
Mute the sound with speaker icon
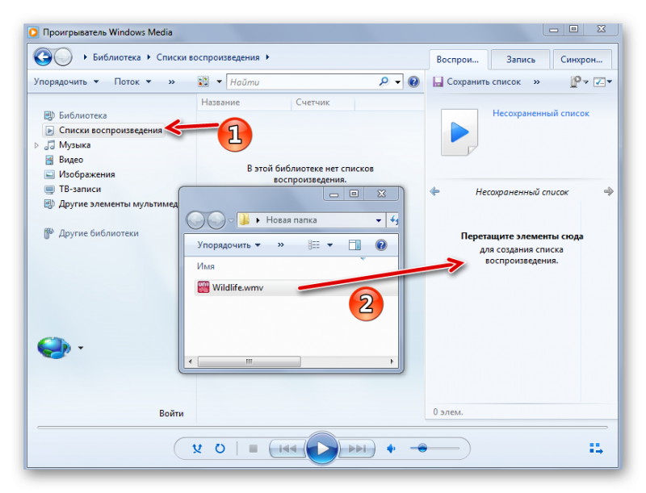click(x=392, y=449)
